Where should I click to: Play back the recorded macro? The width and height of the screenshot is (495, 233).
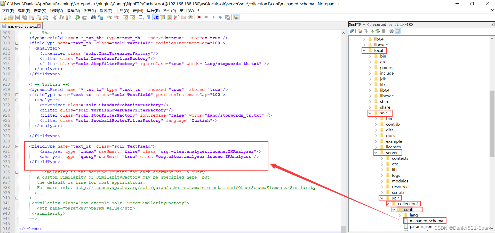point(213,17)
